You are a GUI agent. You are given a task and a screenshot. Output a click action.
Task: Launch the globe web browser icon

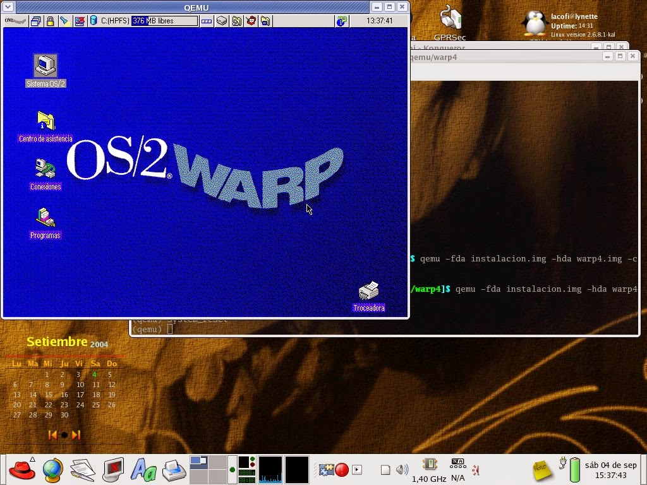(x=53, y=470)
